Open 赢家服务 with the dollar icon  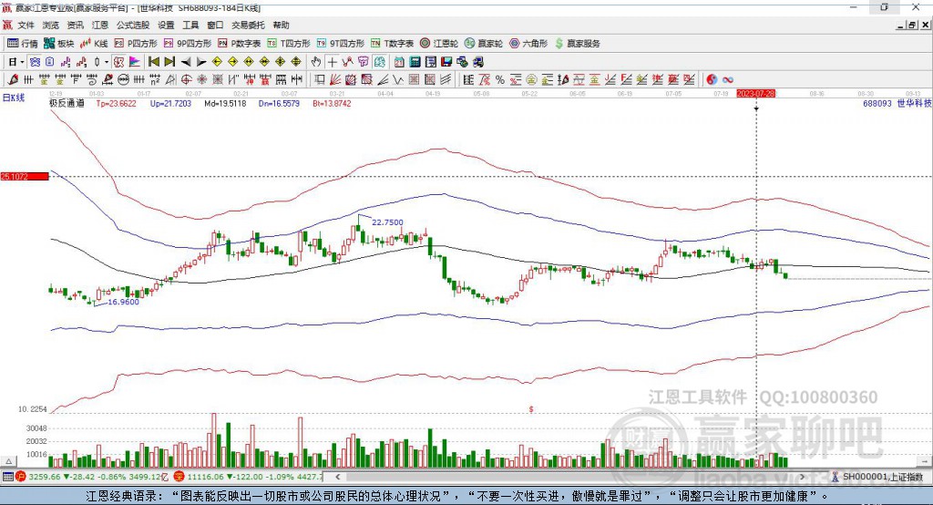577,44
